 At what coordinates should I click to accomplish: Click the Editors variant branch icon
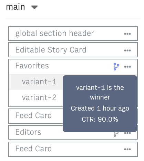[x=116, y=134]
